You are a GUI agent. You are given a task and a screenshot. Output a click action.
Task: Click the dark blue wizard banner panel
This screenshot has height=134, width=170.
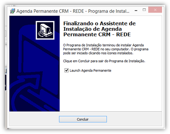coord(35,63)
